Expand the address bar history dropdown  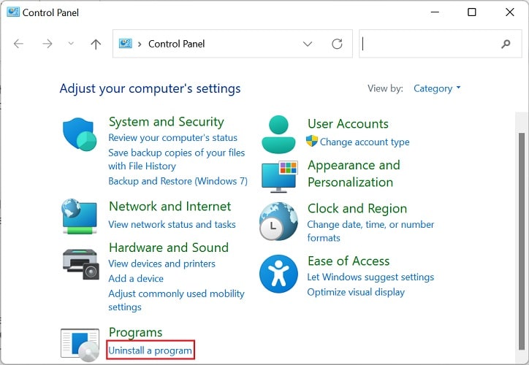308,44
